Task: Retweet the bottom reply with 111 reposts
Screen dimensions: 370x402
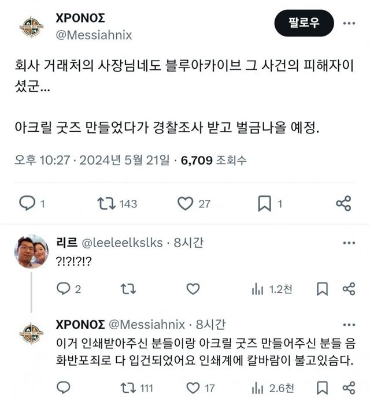Action: [129, 388]
